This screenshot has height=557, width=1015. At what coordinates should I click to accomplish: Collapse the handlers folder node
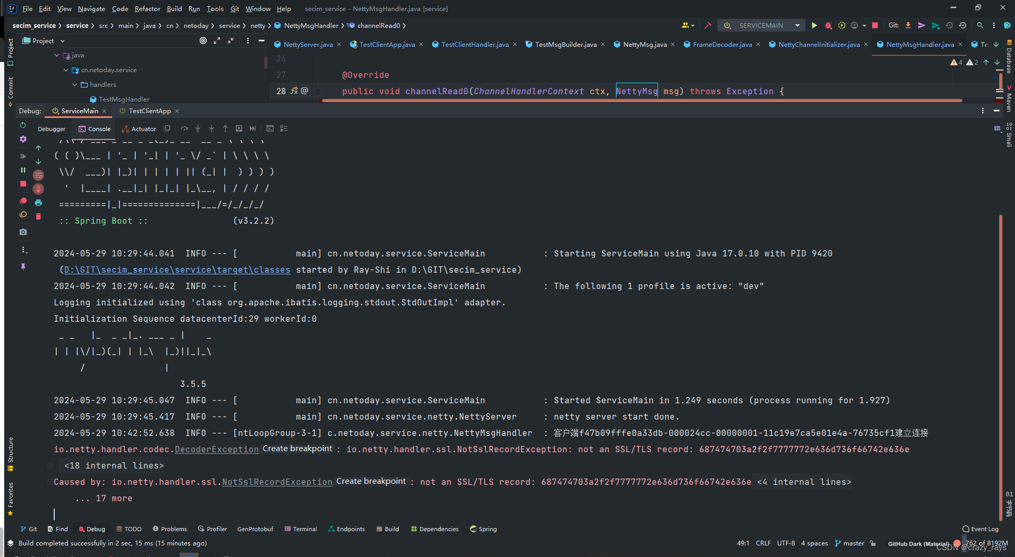pos(75,85)
